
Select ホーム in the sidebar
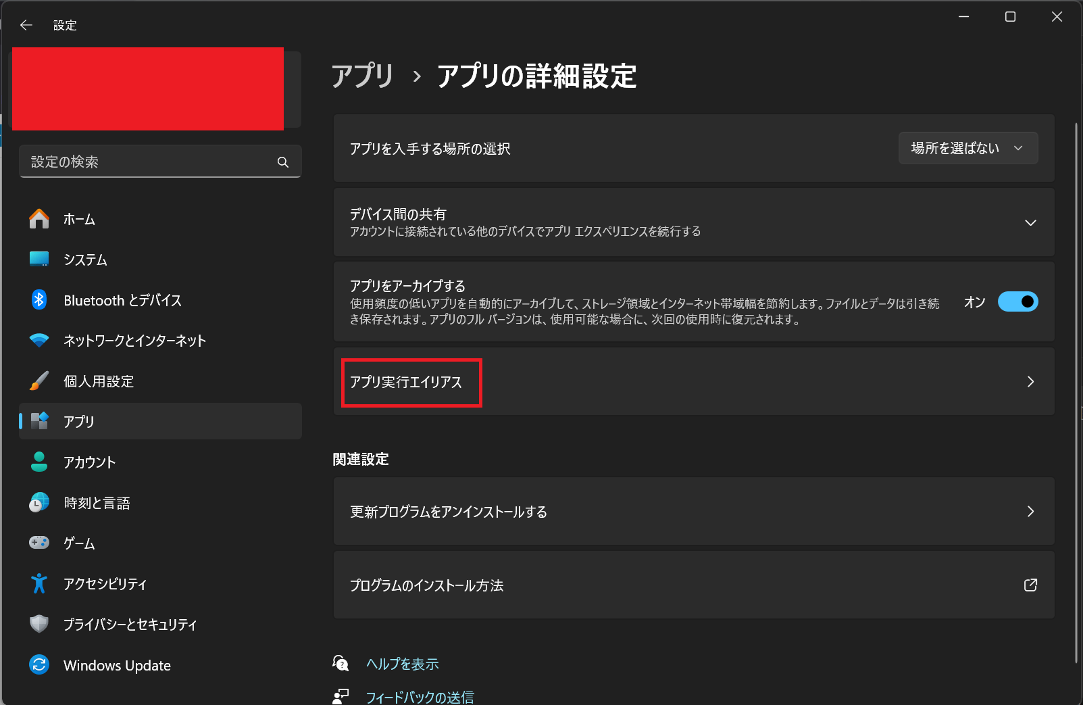coord(160,219)
